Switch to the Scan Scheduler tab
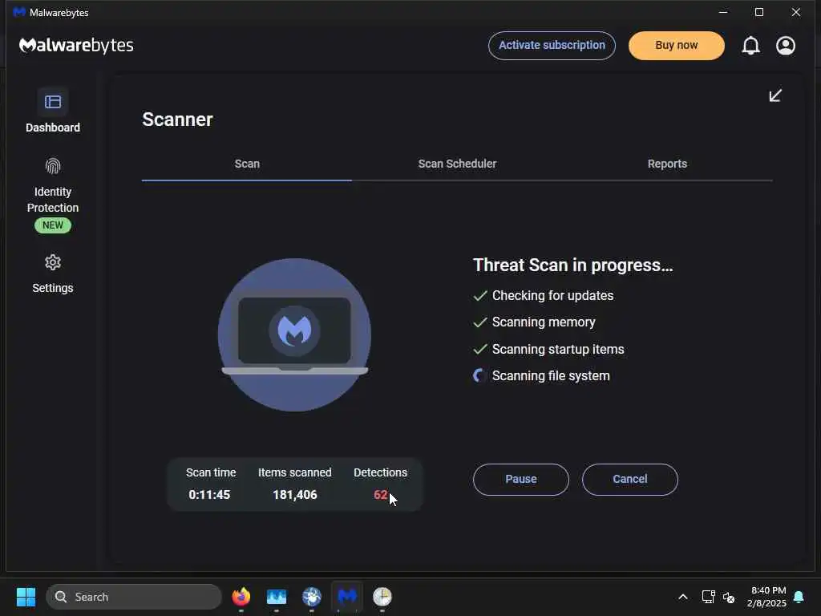 pyautogui.click(x=457, y=164)
